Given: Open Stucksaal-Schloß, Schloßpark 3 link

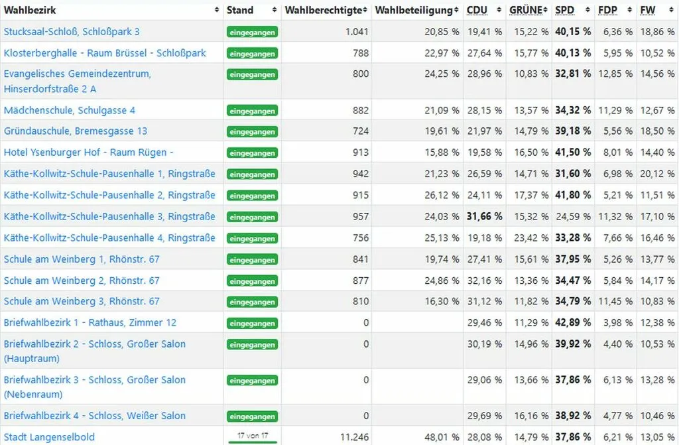Looking at the screenshot, I should pyautogui.click(x=72, y=32).
